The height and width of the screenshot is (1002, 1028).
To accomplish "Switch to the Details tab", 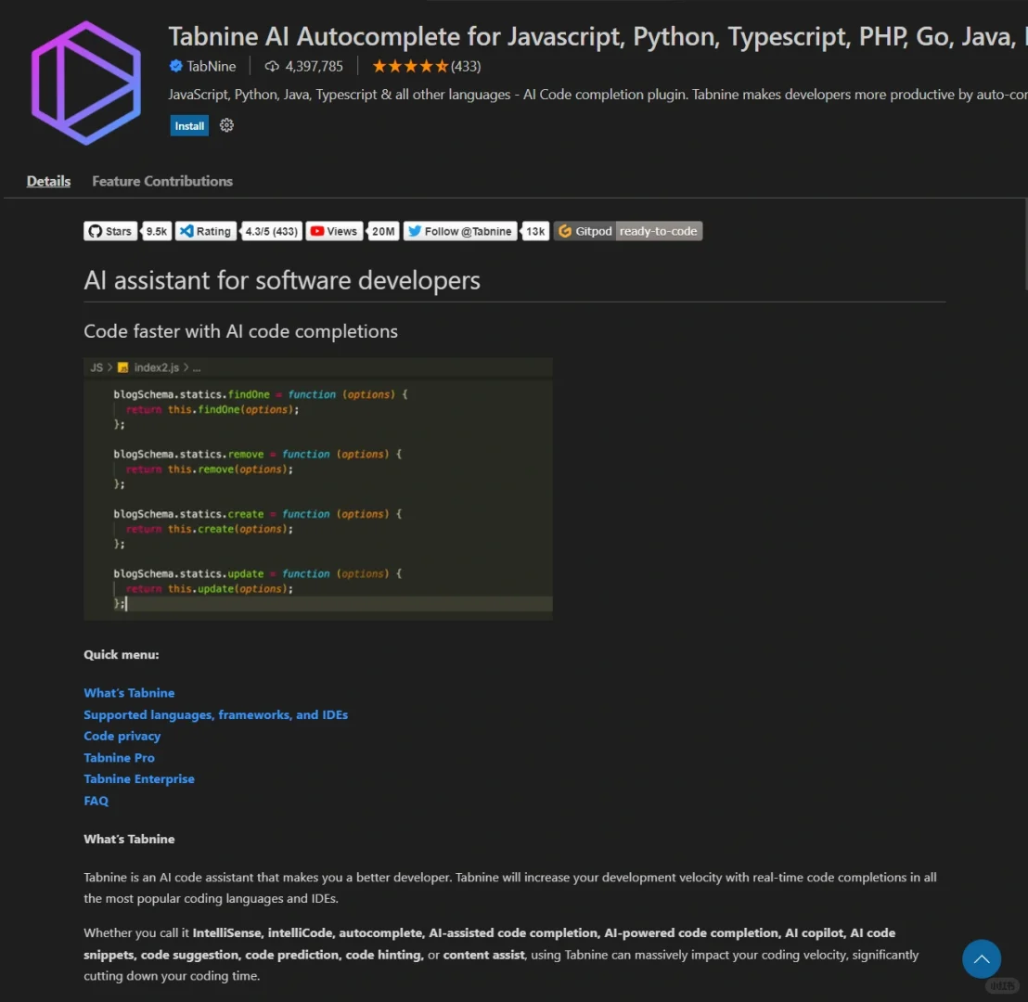I will pos(48,181).
